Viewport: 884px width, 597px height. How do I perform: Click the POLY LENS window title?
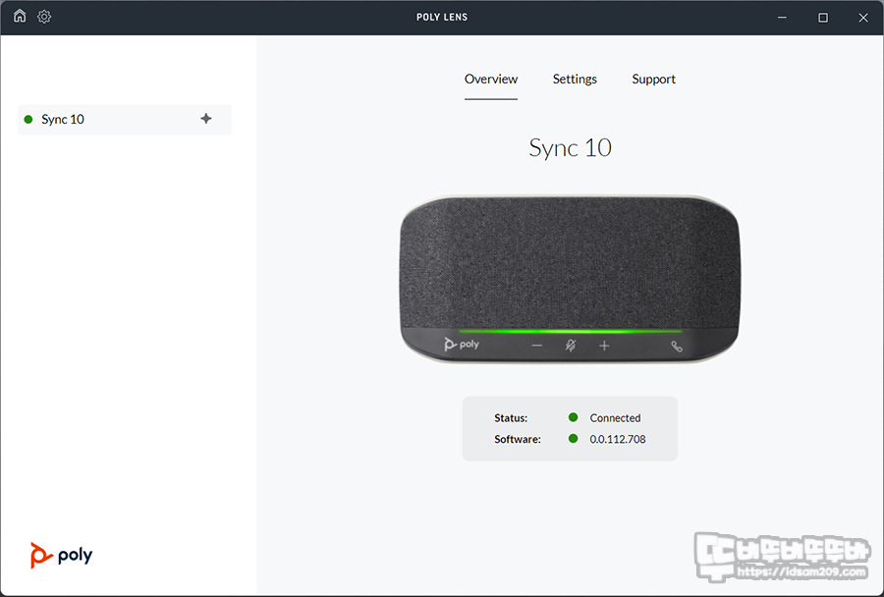[x=442, y=17]
